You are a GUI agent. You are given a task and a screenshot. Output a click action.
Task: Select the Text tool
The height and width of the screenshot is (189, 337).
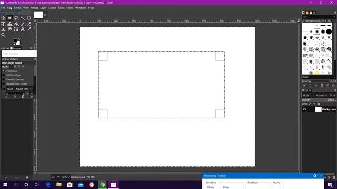point(23,29)
